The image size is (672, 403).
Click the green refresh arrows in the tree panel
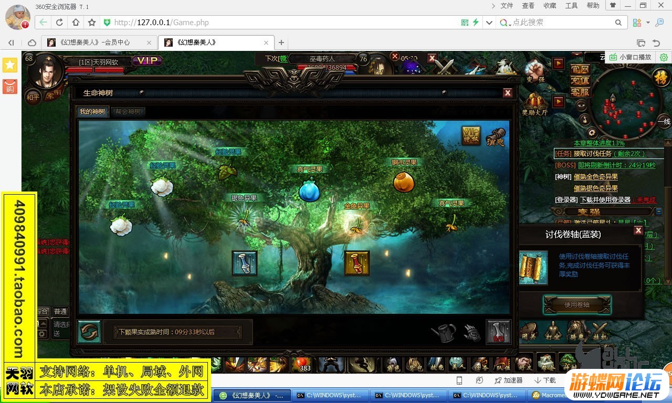pyautogui.click(x=89, y=332)
